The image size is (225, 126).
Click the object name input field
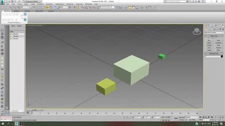point(212,56)
